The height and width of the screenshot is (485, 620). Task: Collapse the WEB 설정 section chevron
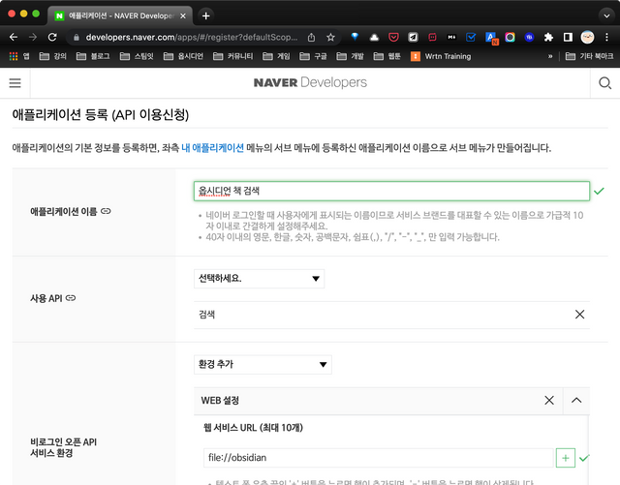(x=576, y=401)
